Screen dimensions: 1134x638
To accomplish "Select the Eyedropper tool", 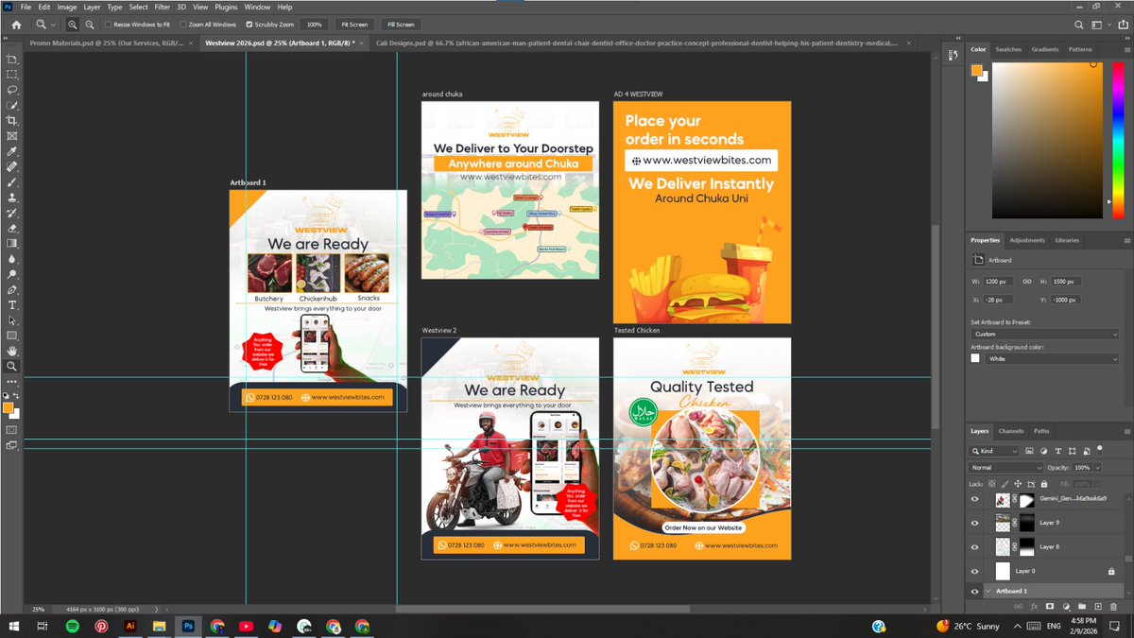I will [12, 151].
